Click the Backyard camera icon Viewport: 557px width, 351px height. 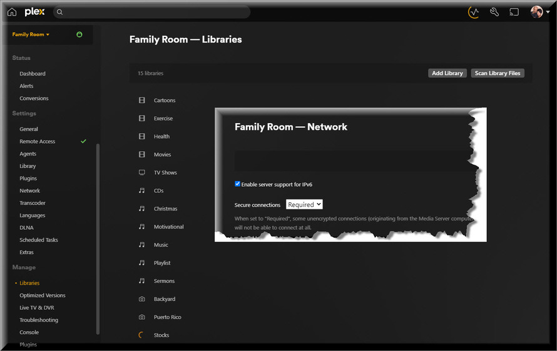[x=141, y=299]
